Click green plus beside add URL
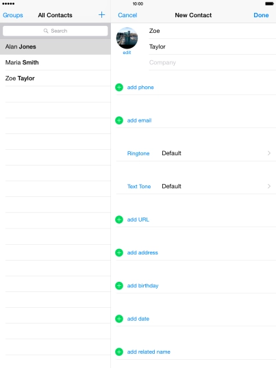276x368 pixels. tap(119, 220)
